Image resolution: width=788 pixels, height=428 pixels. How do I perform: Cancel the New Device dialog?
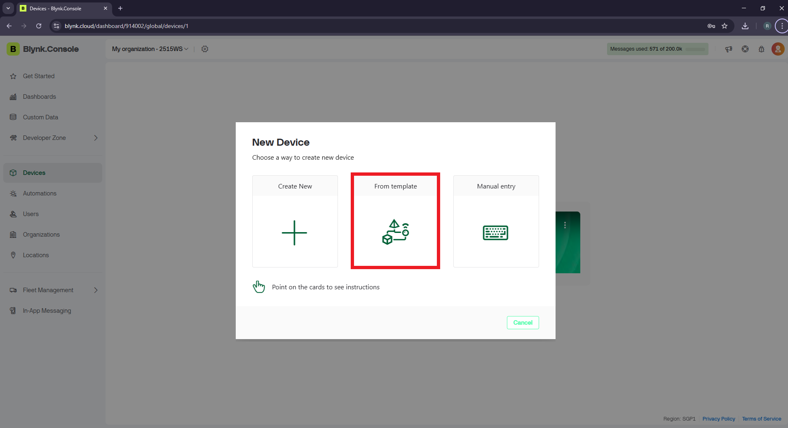tap(523, 323)
